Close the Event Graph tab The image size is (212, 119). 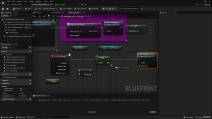tap(84, 13)
